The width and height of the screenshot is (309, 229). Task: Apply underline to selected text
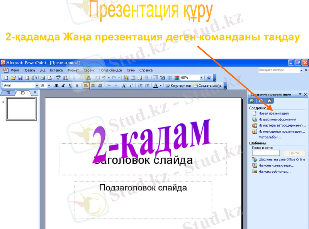click(70, 85)
